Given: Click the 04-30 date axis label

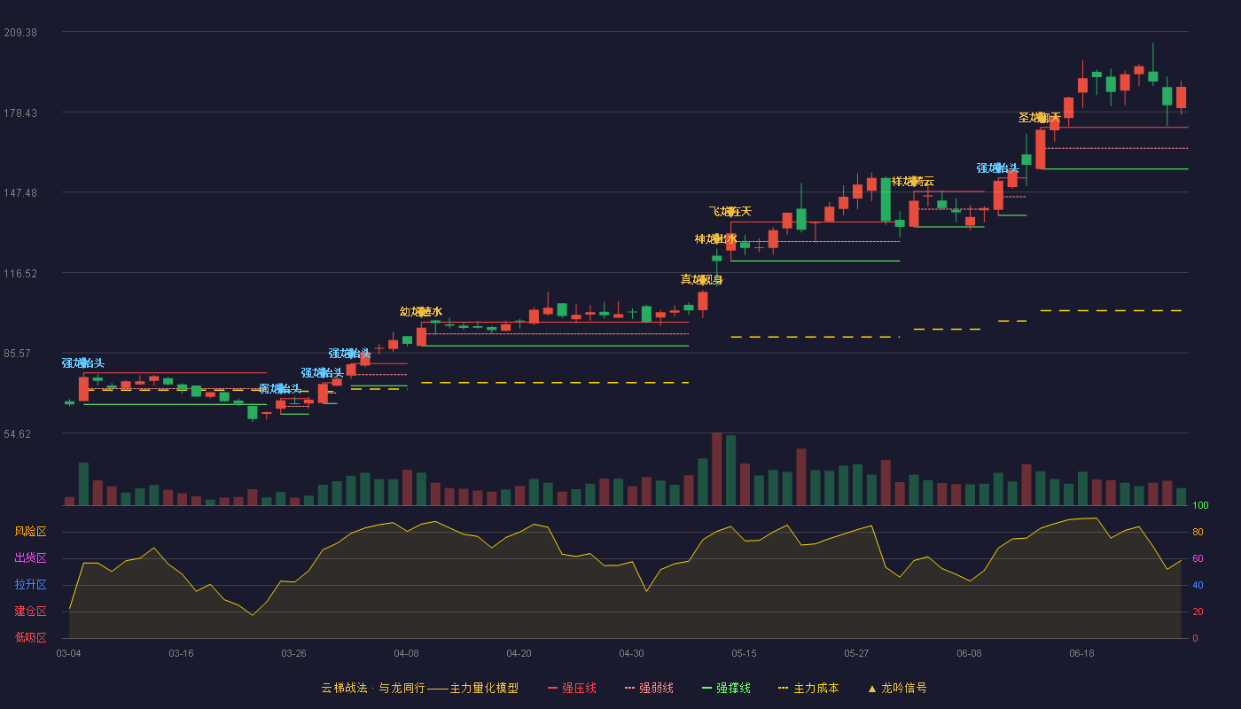Looking at the screenshot, I should click(x=631, y=653).
